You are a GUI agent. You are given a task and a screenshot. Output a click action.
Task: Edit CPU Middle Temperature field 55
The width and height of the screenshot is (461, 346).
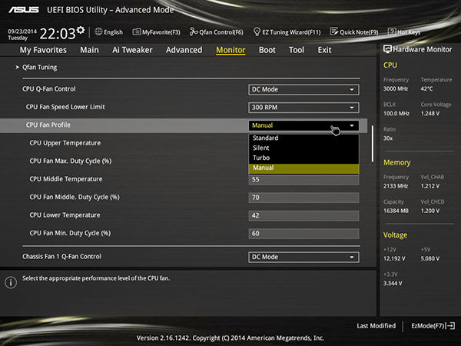point(303,180)
